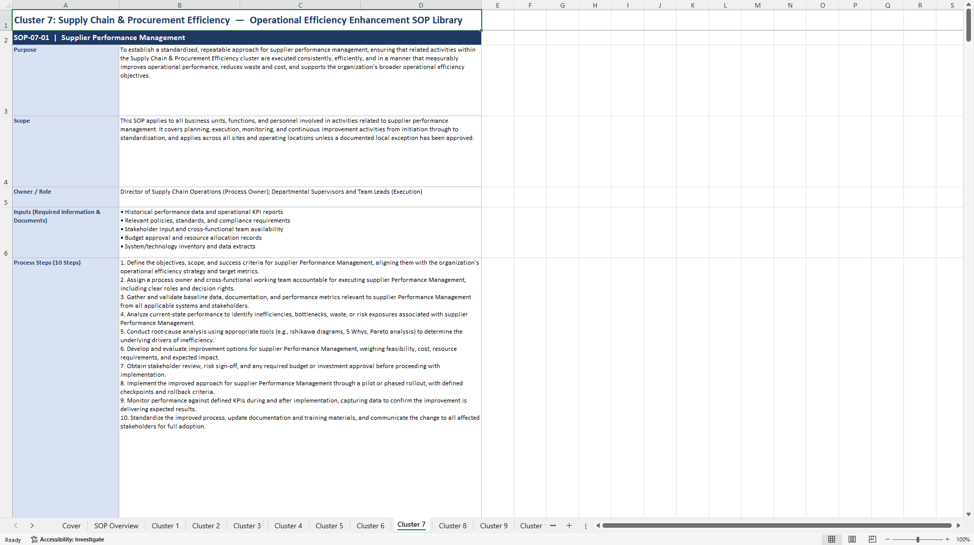This screenshot has width=974, height=545.
Task: Select column H header
Action: pos(595,5)
